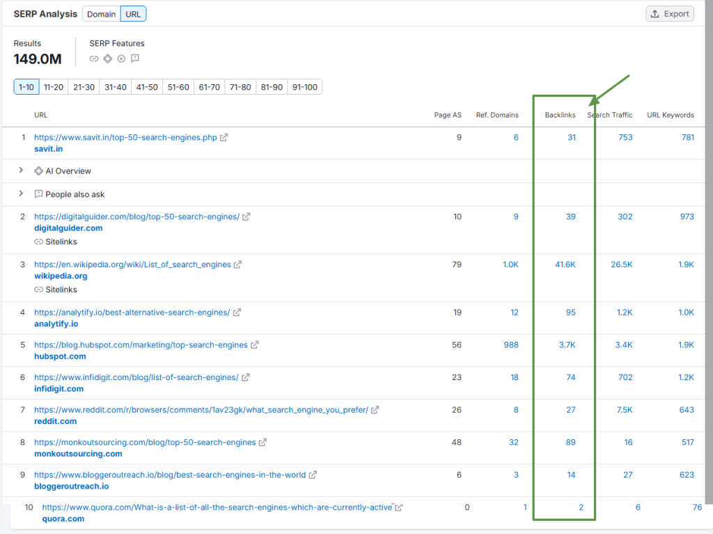
Task: Select the 11-20 results page tab
Action: coord(54,87)
